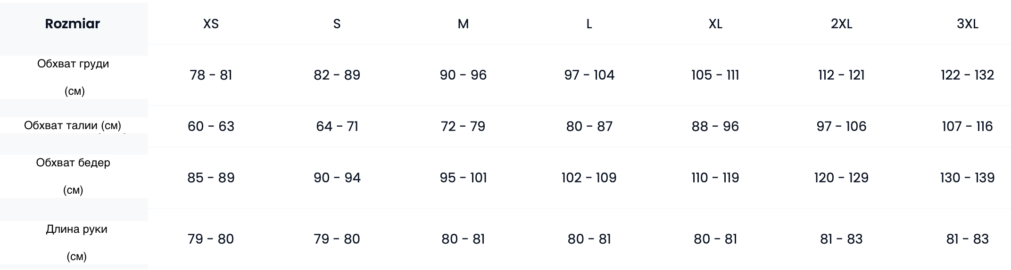Click the 122 - 132 chest cell
Viewport: 1011px width, 270px height.
click(x=967, y=75)
